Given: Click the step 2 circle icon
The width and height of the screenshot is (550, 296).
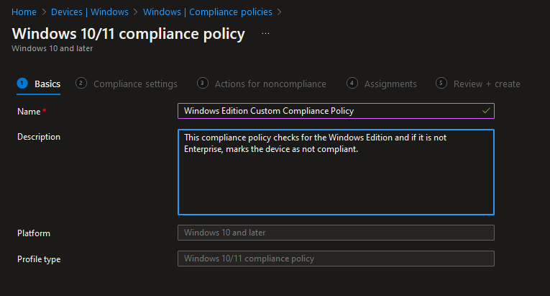Looking at the screenshot, I should pyautogui.click(x=81, y=84).
